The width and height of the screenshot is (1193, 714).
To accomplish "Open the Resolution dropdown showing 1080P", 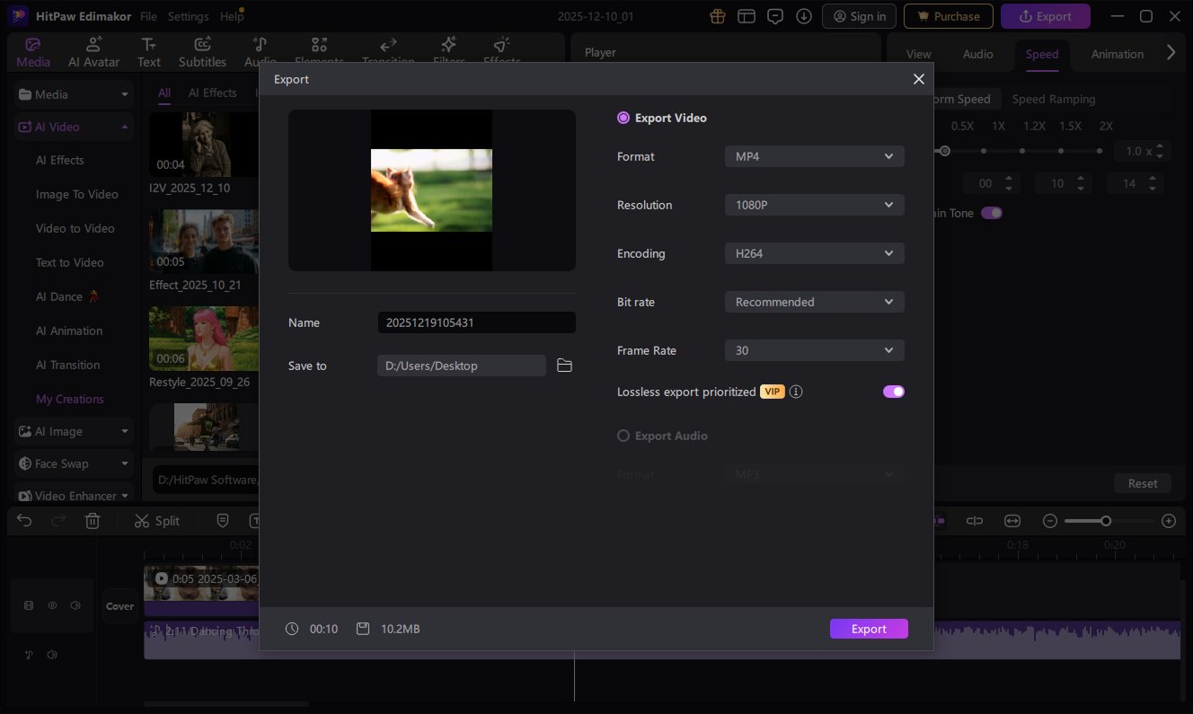I will [814, 205].
